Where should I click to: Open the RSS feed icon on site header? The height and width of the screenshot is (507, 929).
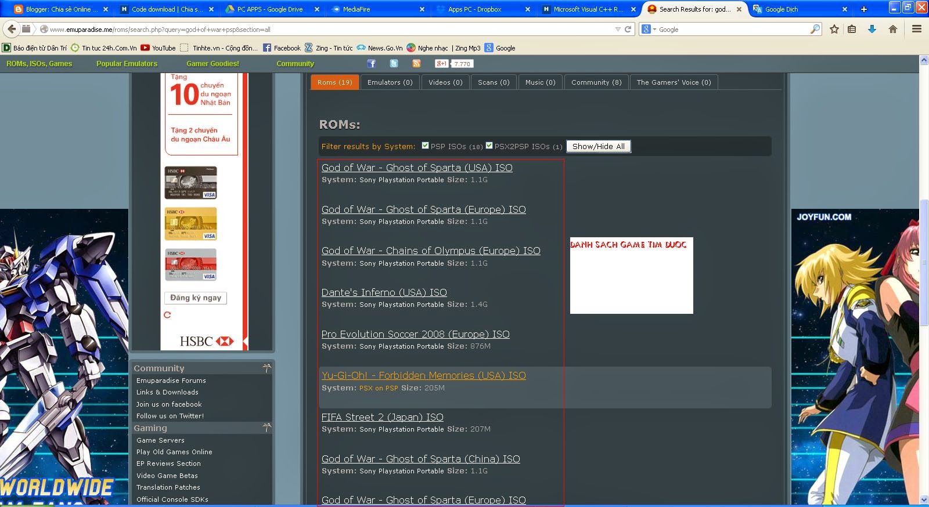416,64
